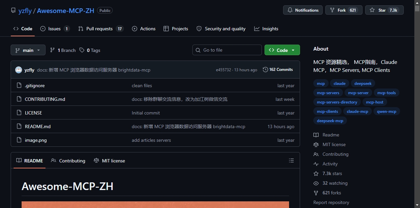420x208 pixels.
Task: Click the qwen-mcp topic tag
Action: 386,111
